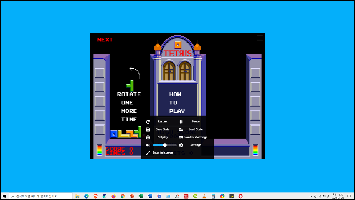Image resolution: width=355 pixels, height=200 pixels.
Task: Open VLC media player from taskbar
Action: [204, 196]
